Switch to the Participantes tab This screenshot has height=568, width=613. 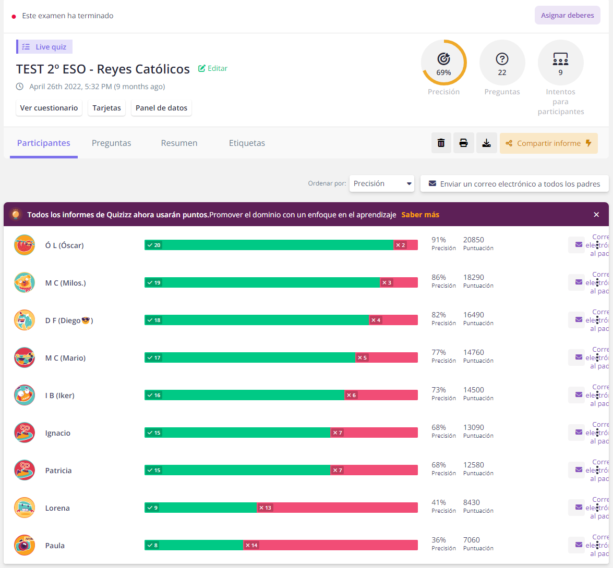pos(44,143)
